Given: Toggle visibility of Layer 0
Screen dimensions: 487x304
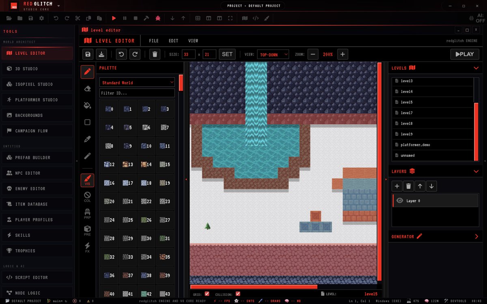Looking at the screenshot, I should (400, 201).
